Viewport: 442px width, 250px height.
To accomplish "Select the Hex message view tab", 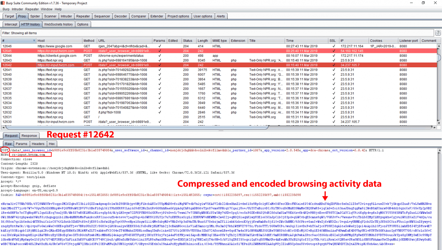I will click(x=52, y=144).
